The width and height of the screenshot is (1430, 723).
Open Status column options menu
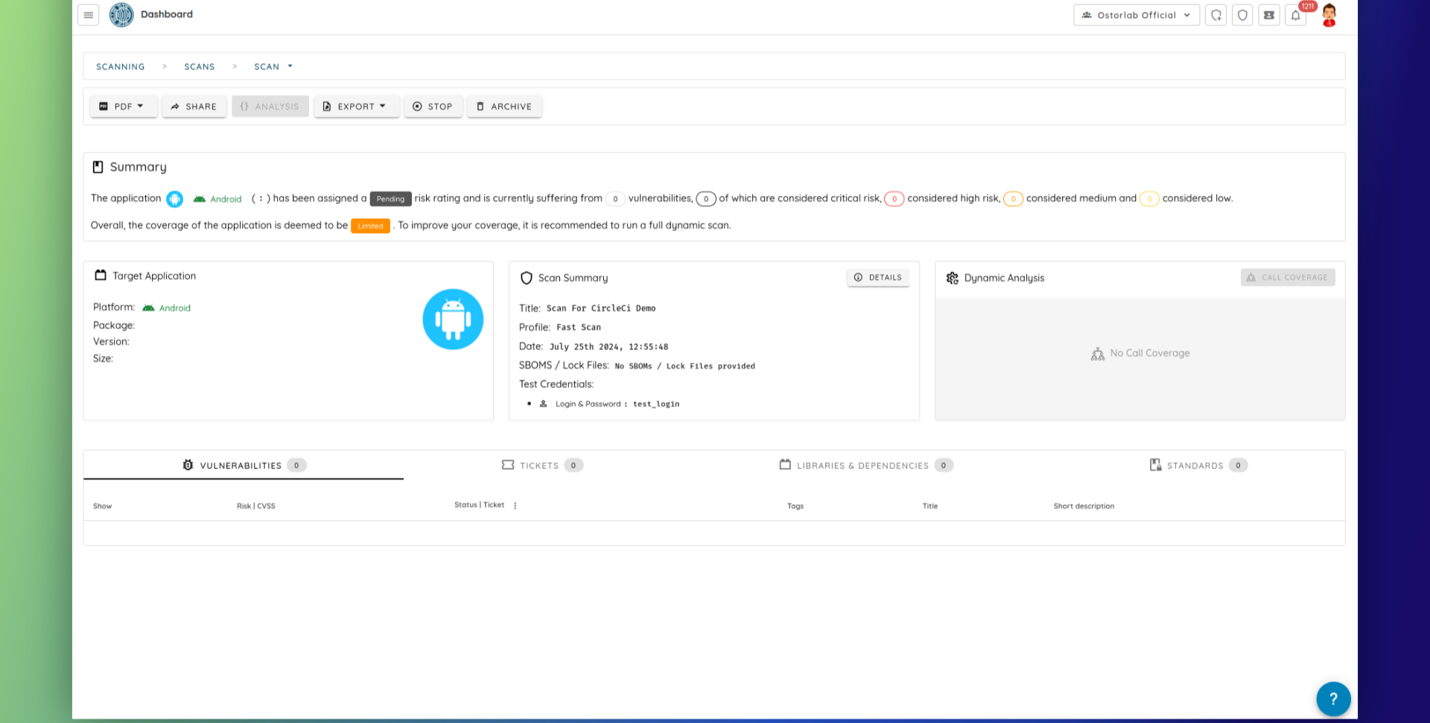click(x=515, y=506)
